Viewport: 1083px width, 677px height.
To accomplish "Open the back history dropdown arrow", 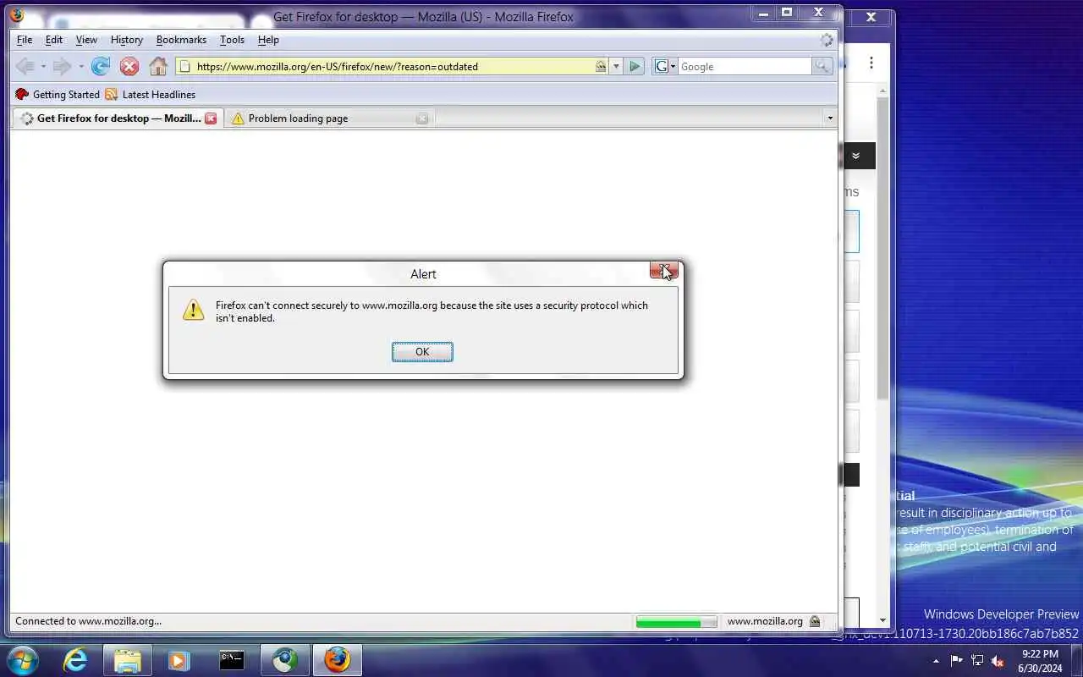I will pyautogui.click(x=43, y=66).
